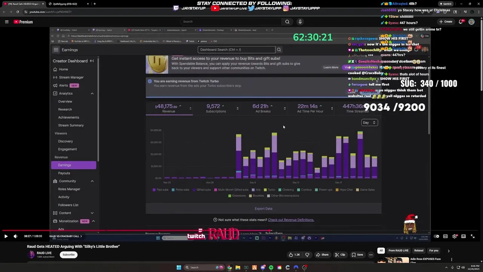
Task: Select the 'Related' chip
Action: click(x=419, y=250)
